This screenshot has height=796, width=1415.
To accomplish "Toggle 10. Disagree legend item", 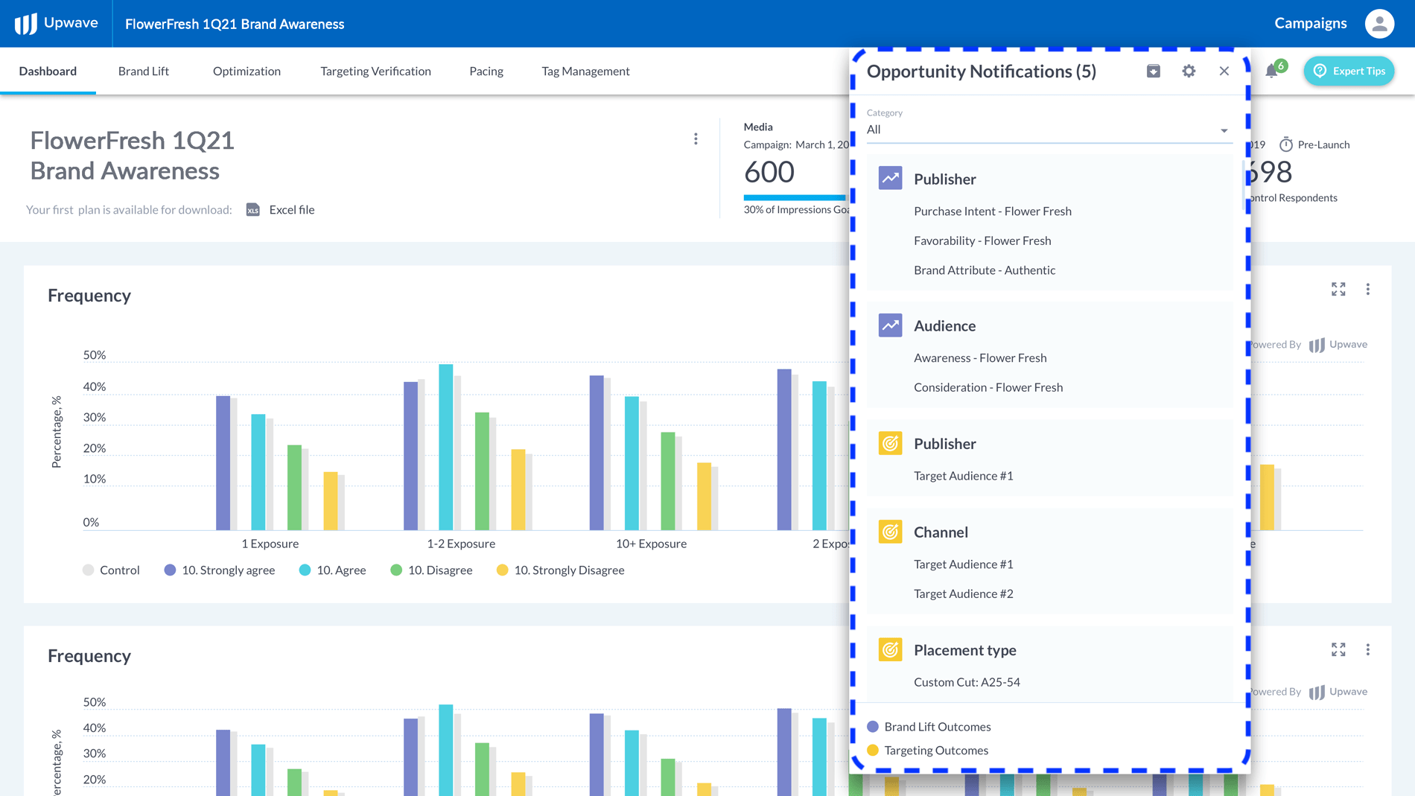I will (431, 570).
